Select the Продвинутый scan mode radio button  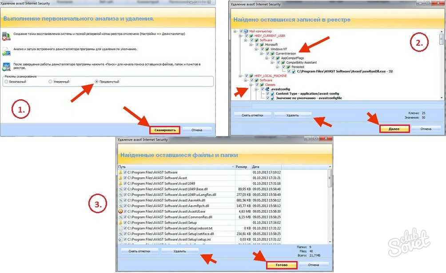[x=96, y=82]
